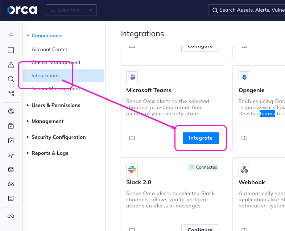The height and width of the screenshot is (231, 285).
Task: Click the Slack 2.0 card title
Action: tap(139, 182)
